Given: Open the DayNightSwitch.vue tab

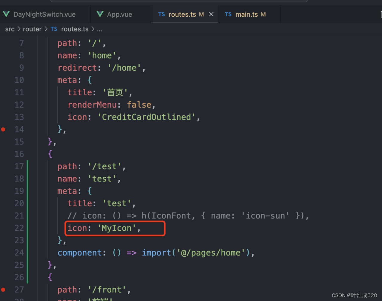Looking at the screenshot, I should pos(45,14).
